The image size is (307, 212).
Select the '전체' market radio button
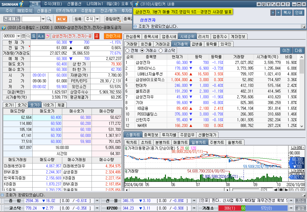pyautogui.click(x=128, y=50)
